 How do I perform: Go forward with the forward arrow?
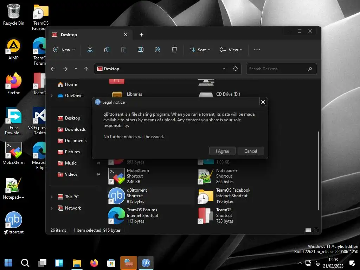click(65, 69)
